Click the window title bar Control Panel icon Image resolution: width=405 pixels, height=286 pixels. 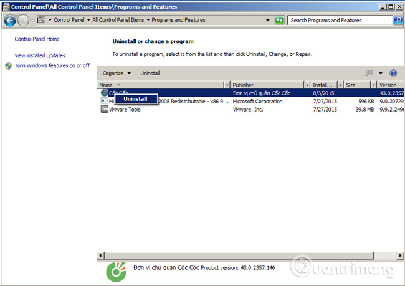pyautogui.click(x=6, y=7)
